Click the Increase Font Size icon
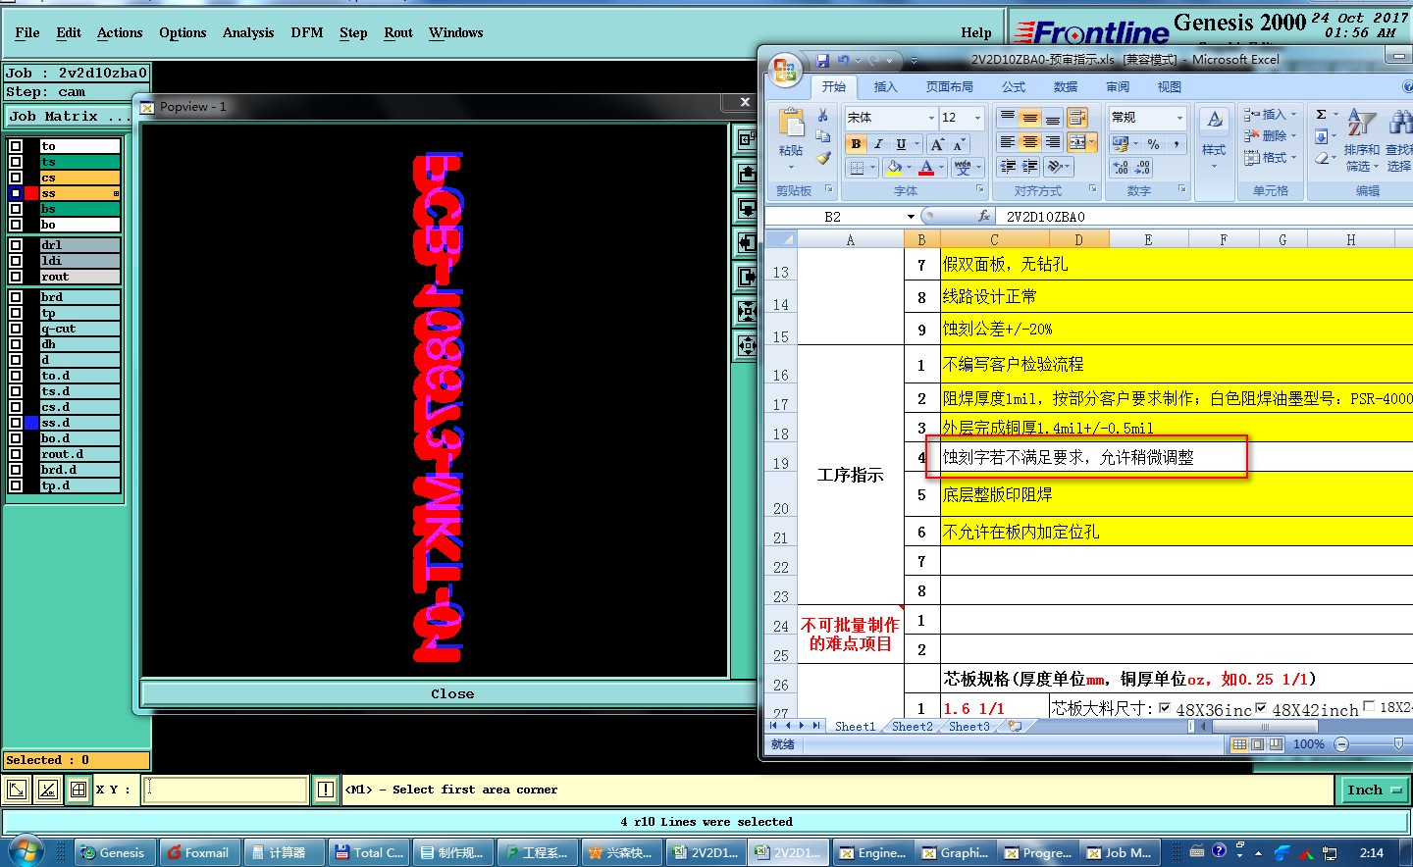This screenshot has height=867, width=1413. point(937,144)
